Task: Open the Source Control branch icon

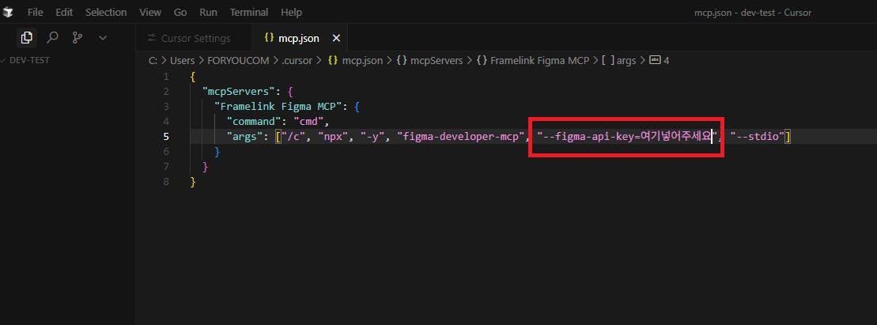Action: coord(77,37)
